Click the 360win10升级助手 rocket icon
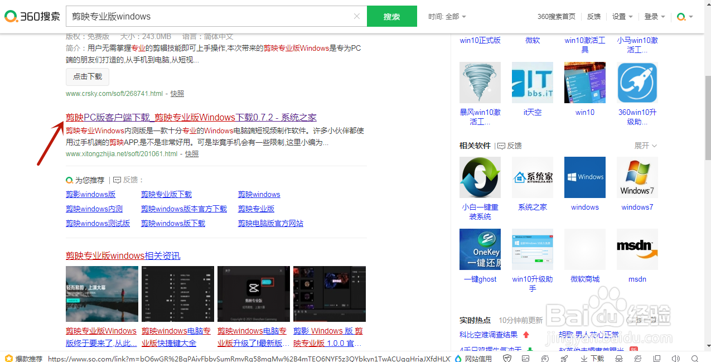This screenshot has height=362, width=711. 637,83
